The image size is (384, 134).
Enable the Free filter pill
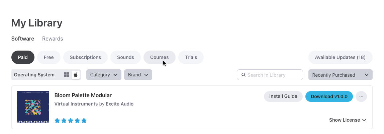pyautogui.click(x=49, y=57)
